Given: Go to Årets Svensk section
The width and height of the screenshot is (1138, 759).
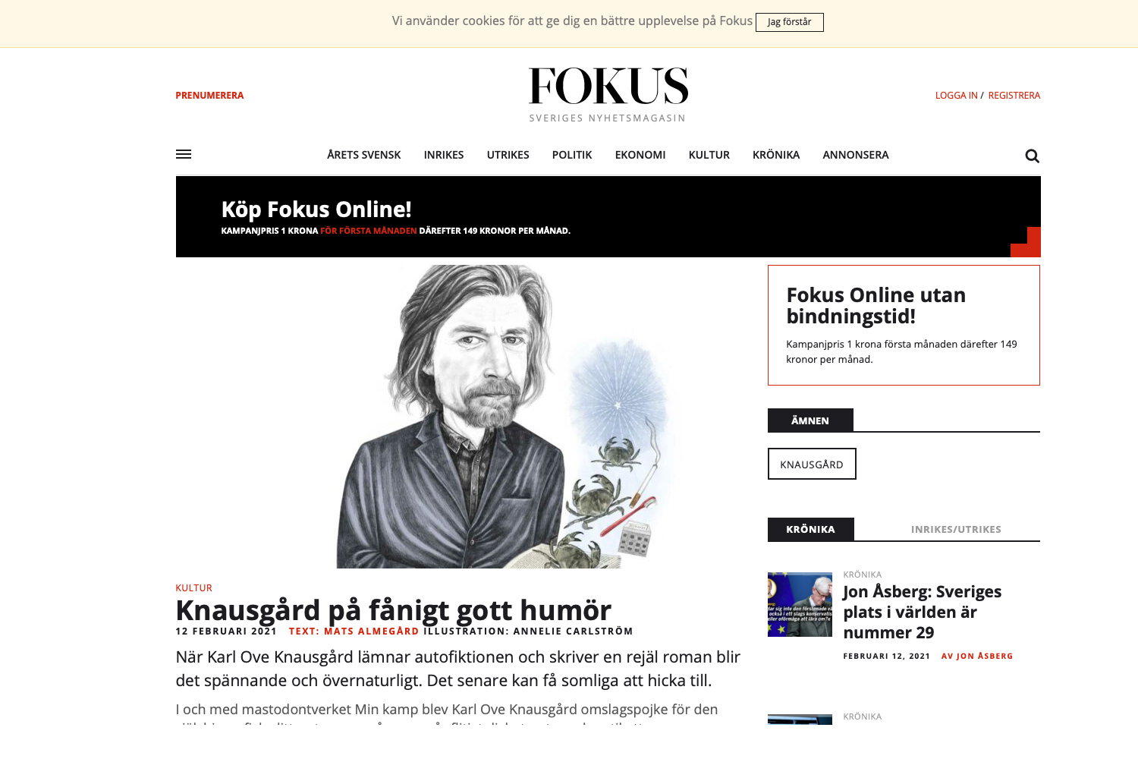Looking at the screenshot, I should [364, 155].
